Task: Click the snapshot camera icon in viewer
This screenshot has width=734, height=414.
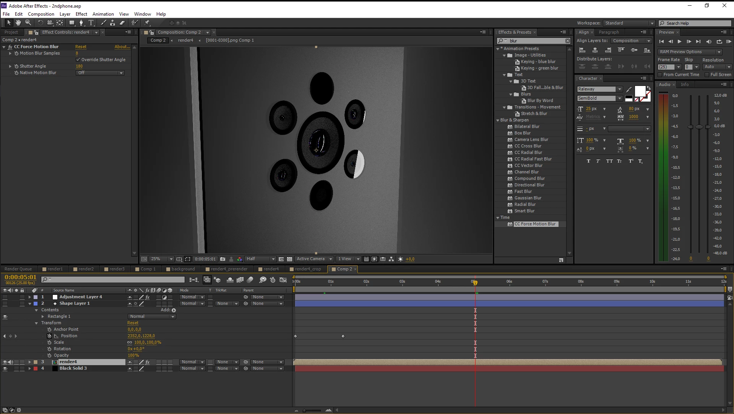Action: point(223,259)
